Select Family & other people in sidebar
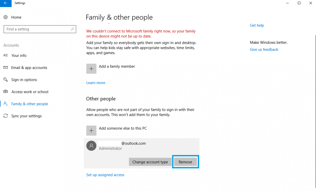 (x=29, y=104)
